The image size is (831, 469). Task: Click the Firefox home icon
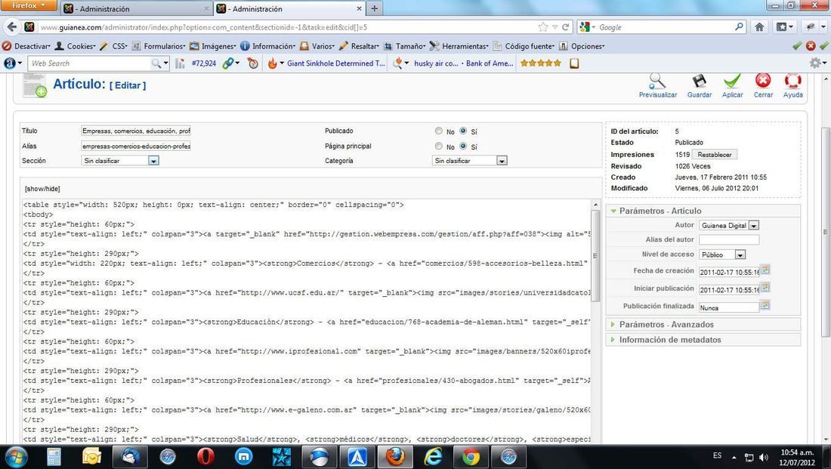(759, 27)
